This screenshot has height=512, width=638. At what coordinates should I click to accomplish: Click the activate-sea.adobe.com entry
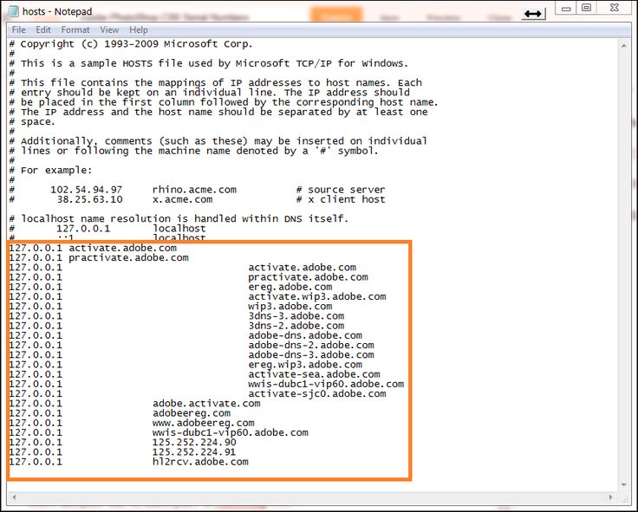point(314,374)
